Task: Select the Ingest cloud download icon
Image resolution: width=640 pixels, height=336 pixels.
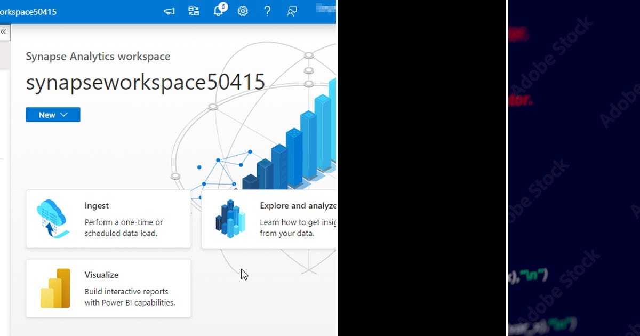Action: [52, 219]
